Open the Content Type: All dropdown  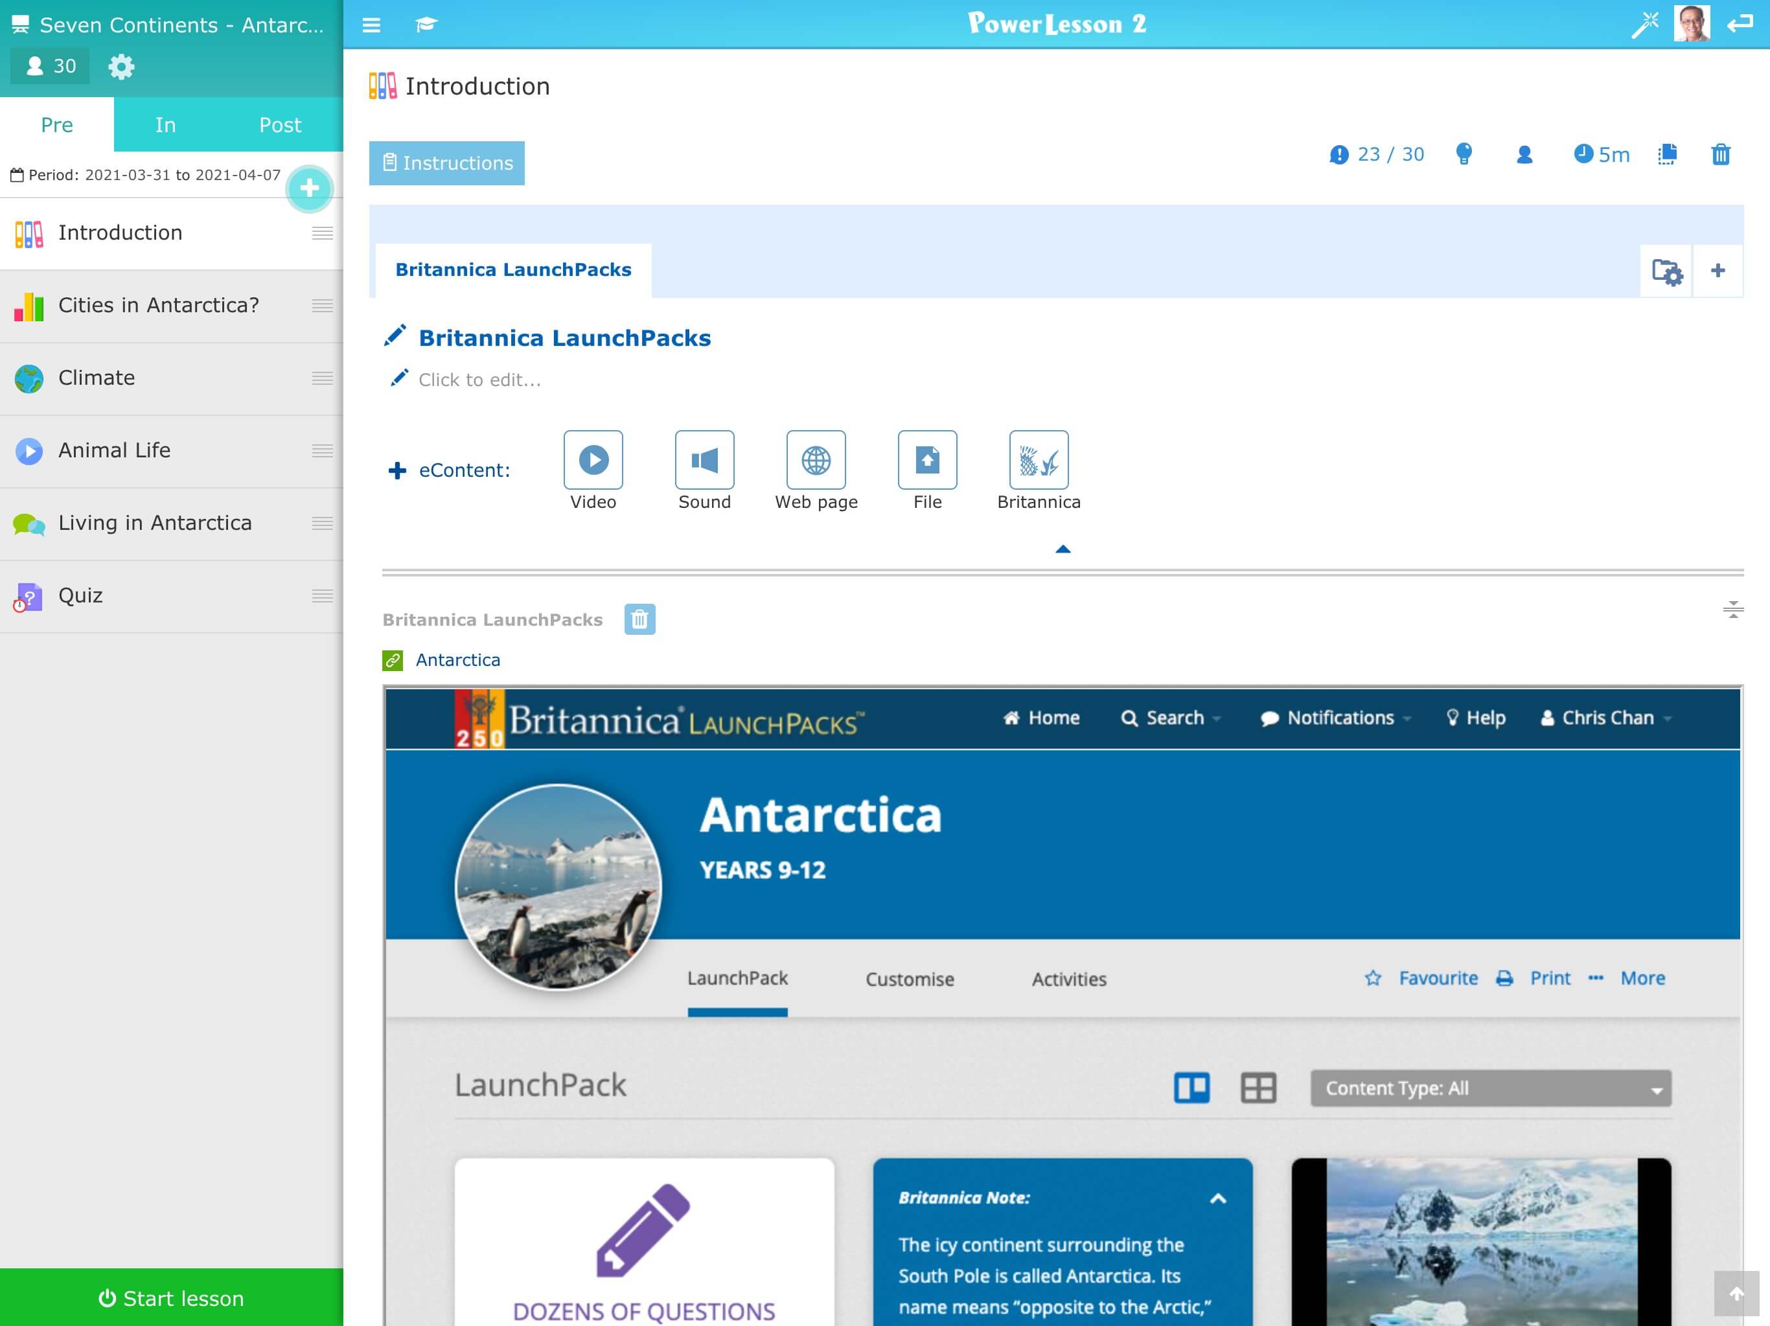coord(1491,1088)
